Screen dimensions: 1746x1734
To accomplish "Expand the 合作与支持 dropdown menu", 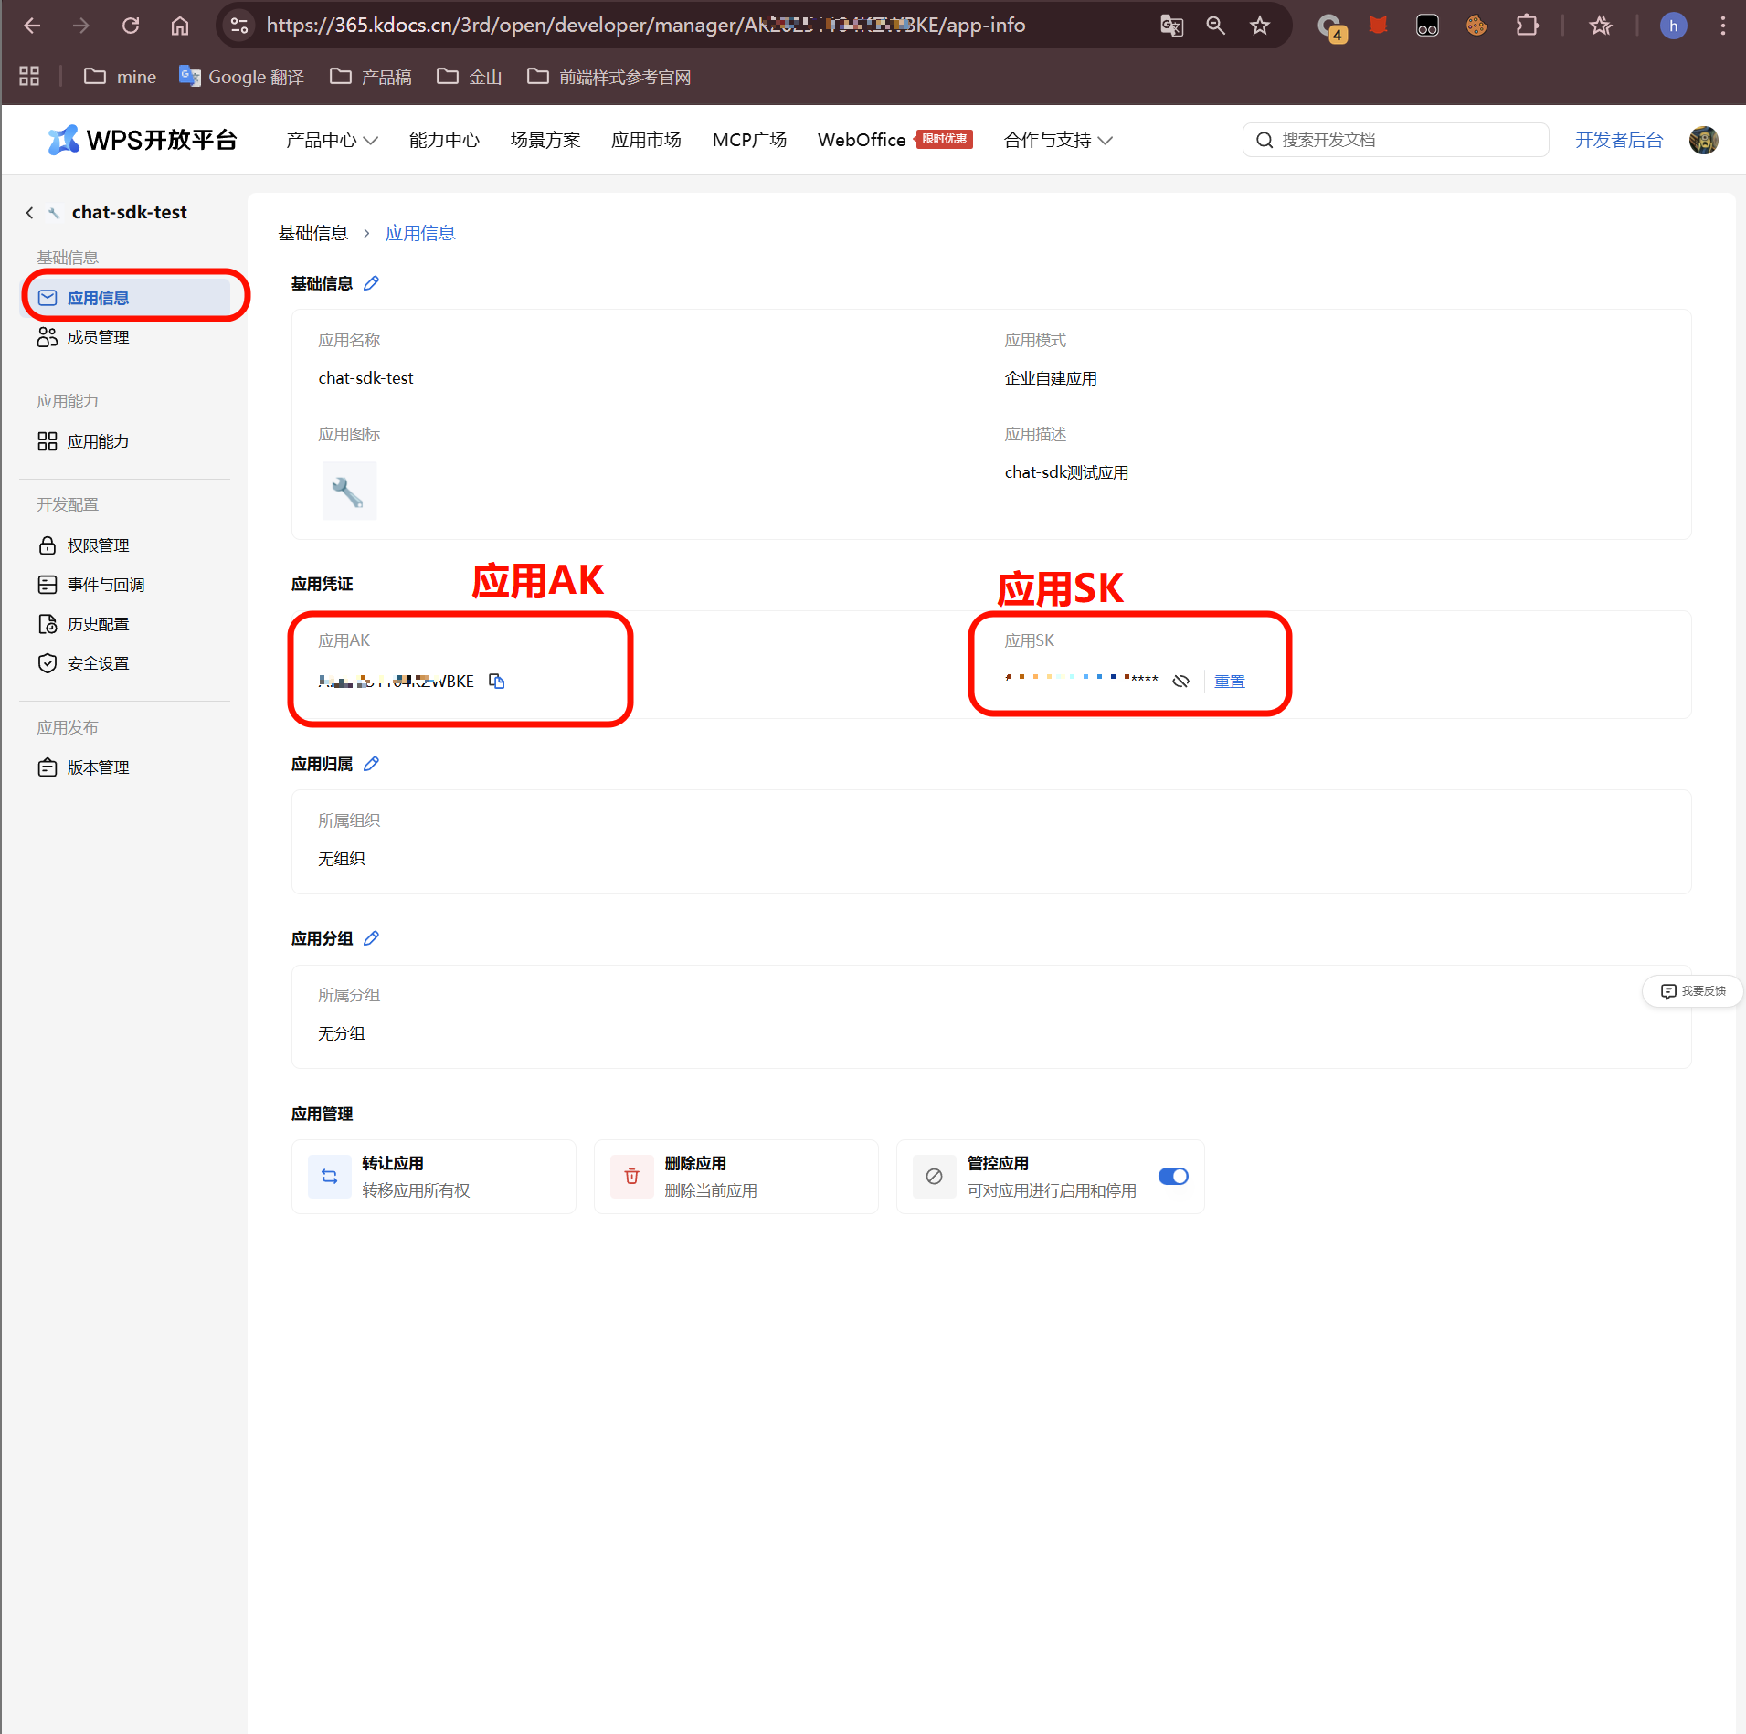I will pos(1057,140).
